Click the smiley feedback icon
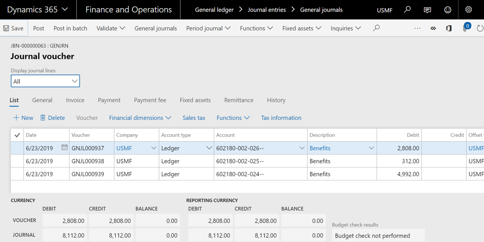484x242 pixels. (448, 9)
